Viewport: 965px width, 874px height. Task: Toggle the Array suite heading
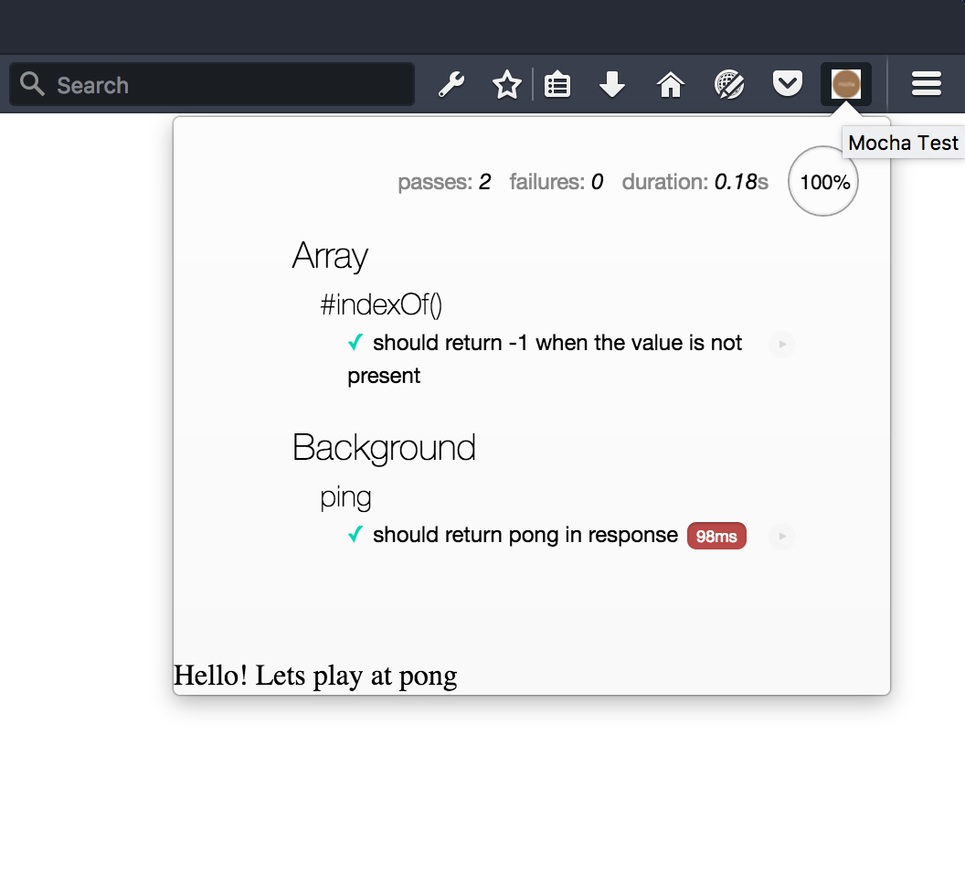329,257
